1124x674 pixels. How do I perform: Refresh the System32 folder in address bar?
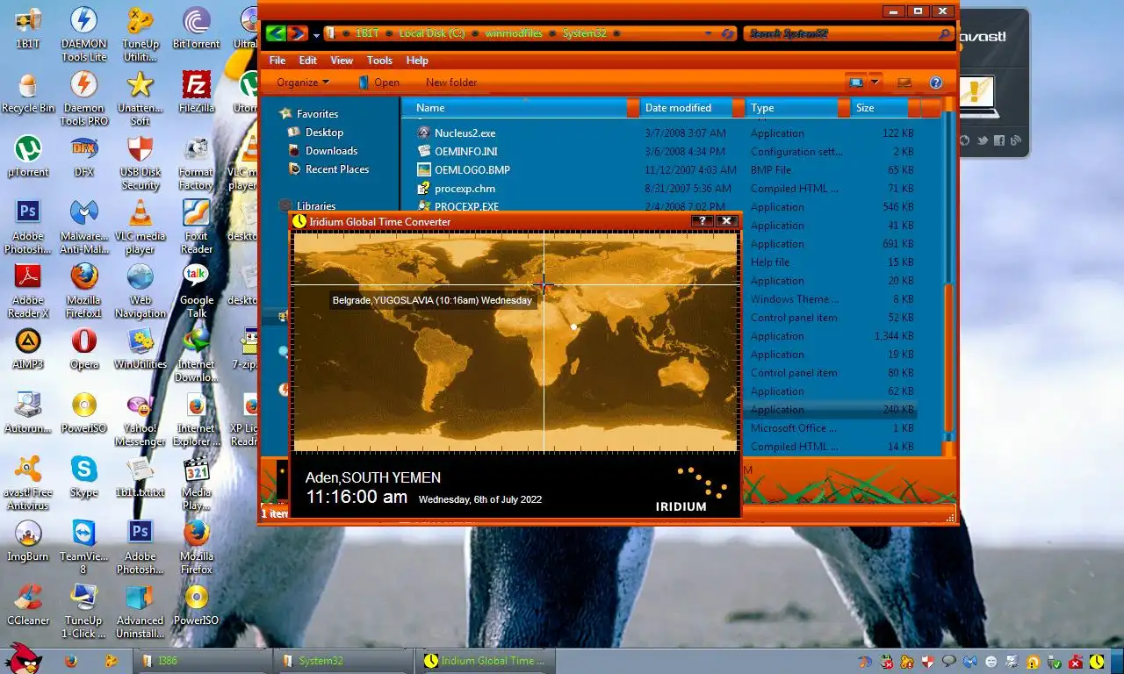[x=727, y=33]
